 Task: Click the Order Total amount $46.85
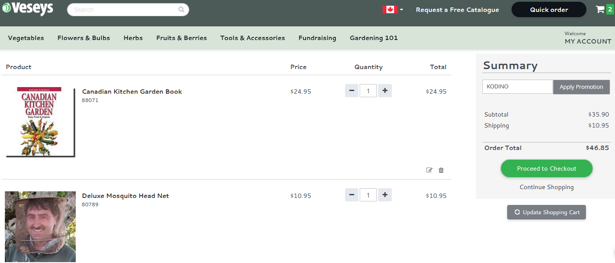[597, 148]
